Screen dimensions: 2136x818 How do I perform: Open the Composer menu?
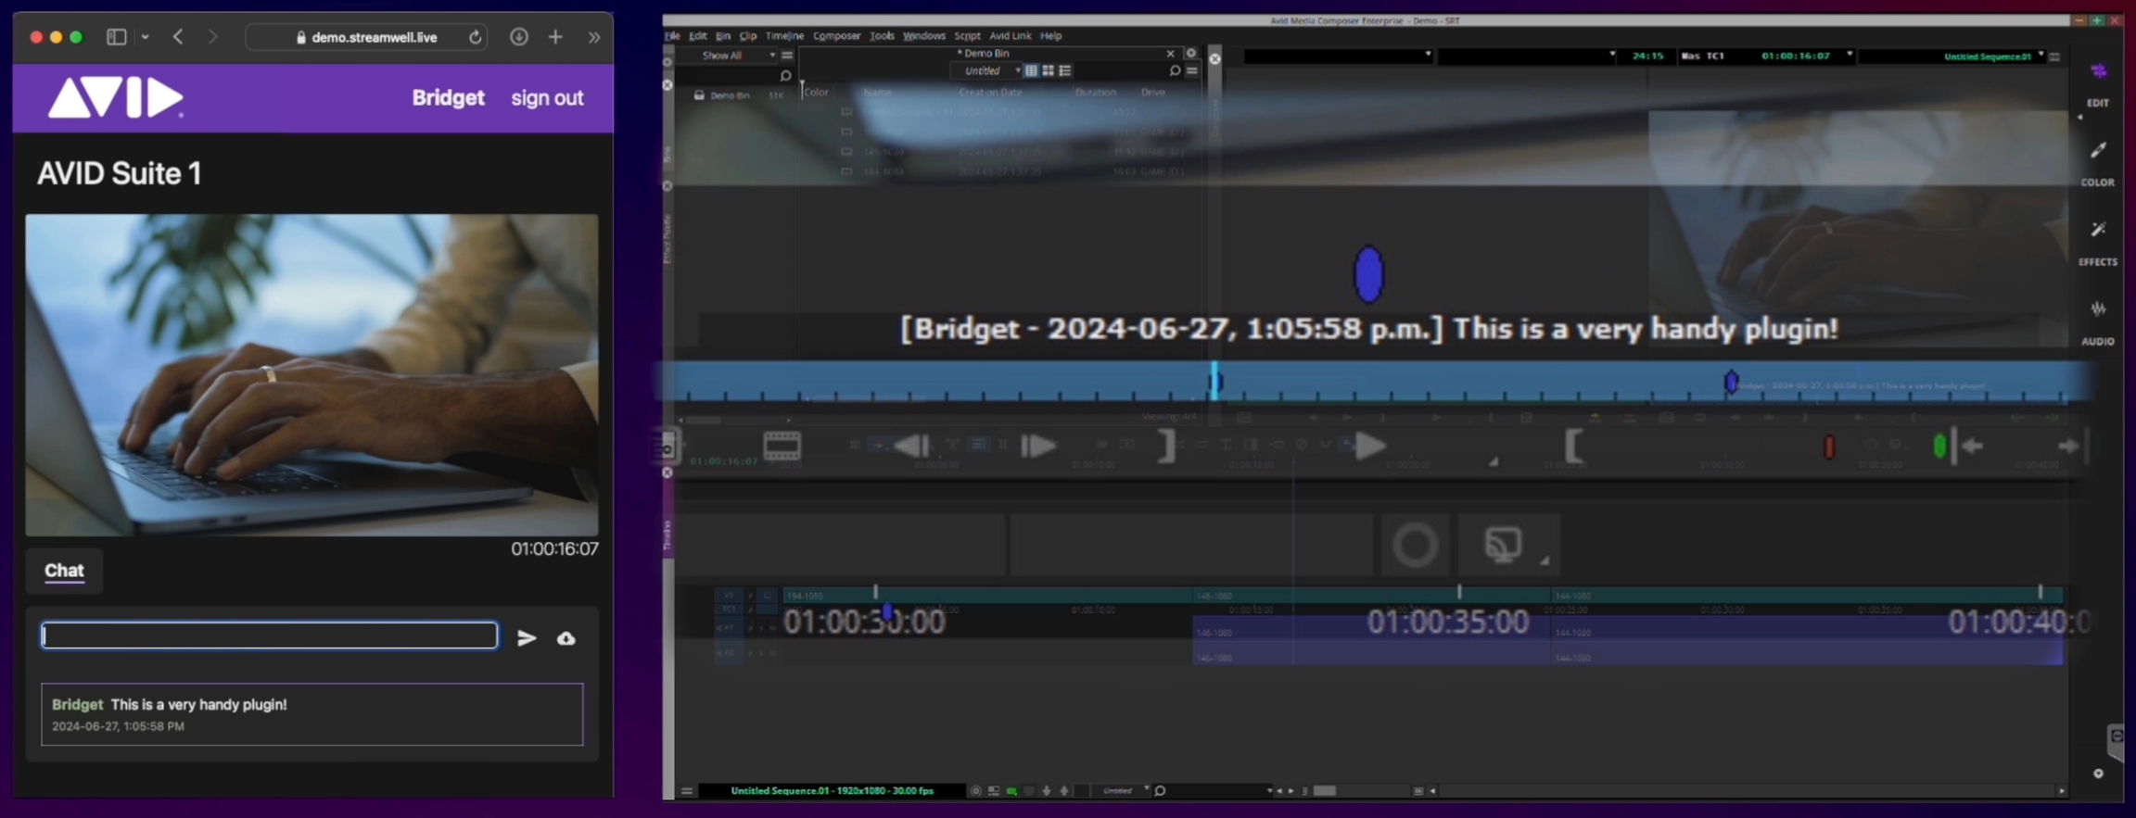tap(836, 36)
